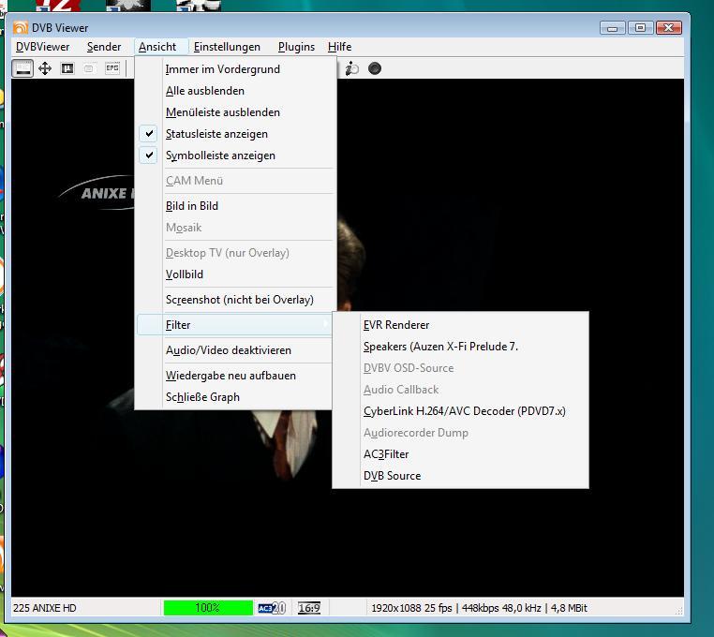Click the four-arrow move toolbar icon
714x637 pixels.
tap(45, 68)
